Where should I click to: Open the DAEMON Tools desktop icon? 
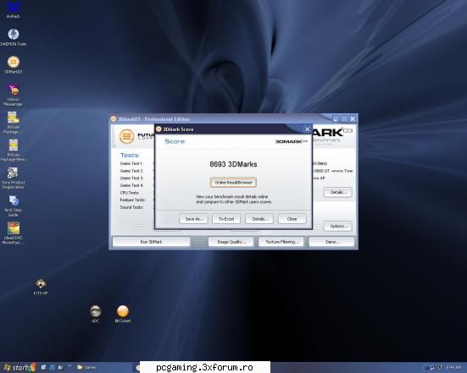13,37
